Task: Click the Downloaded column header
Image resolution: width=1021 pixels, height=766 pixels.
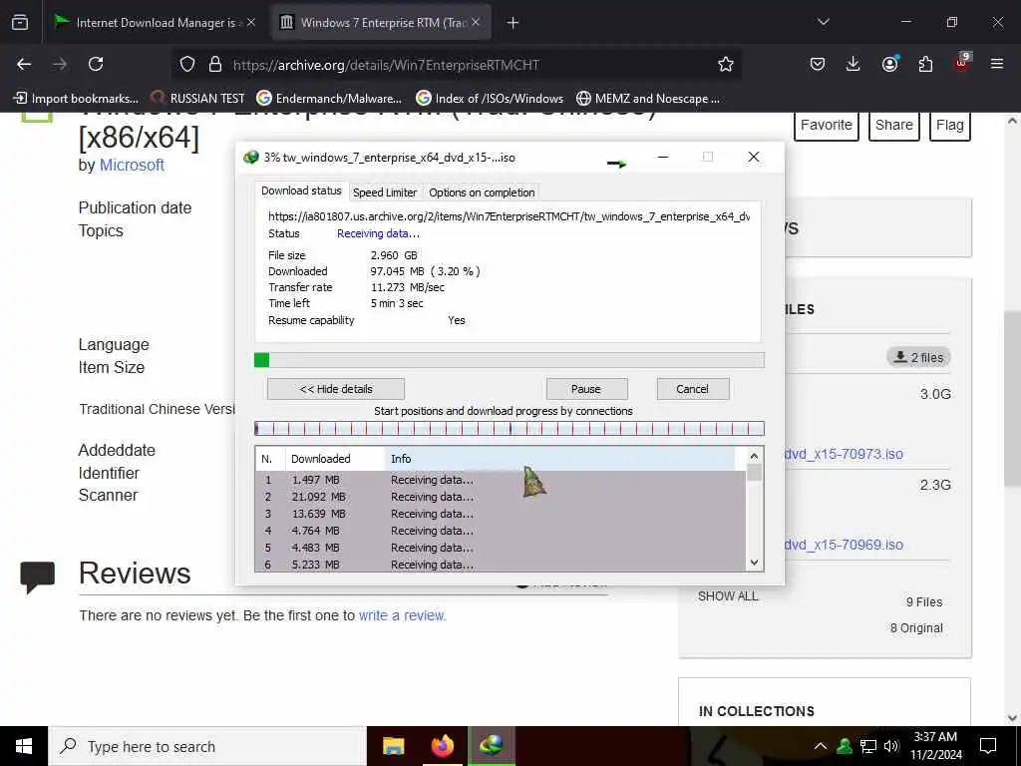Action: click(335, 459)
